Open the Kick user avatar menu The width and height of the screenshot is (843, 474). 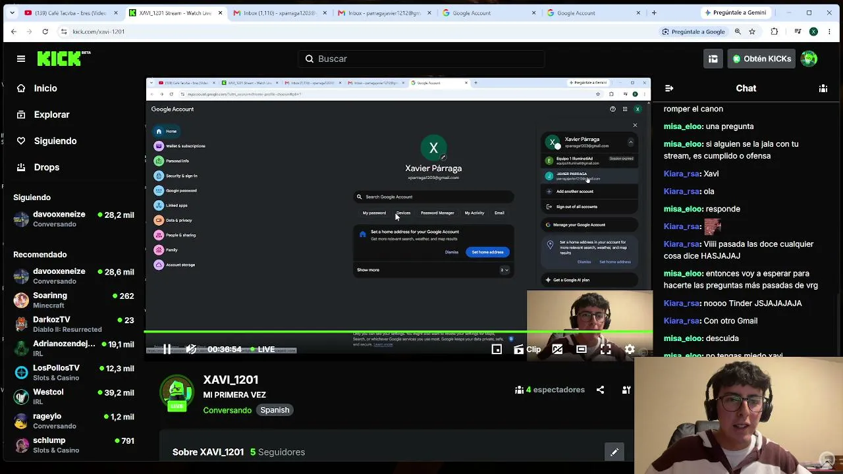coord(809,59)
